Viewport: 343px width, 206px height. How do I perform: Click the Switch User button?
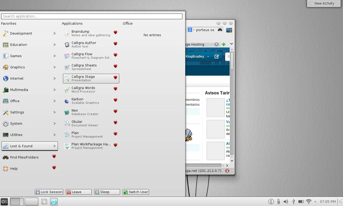[136, 192]
